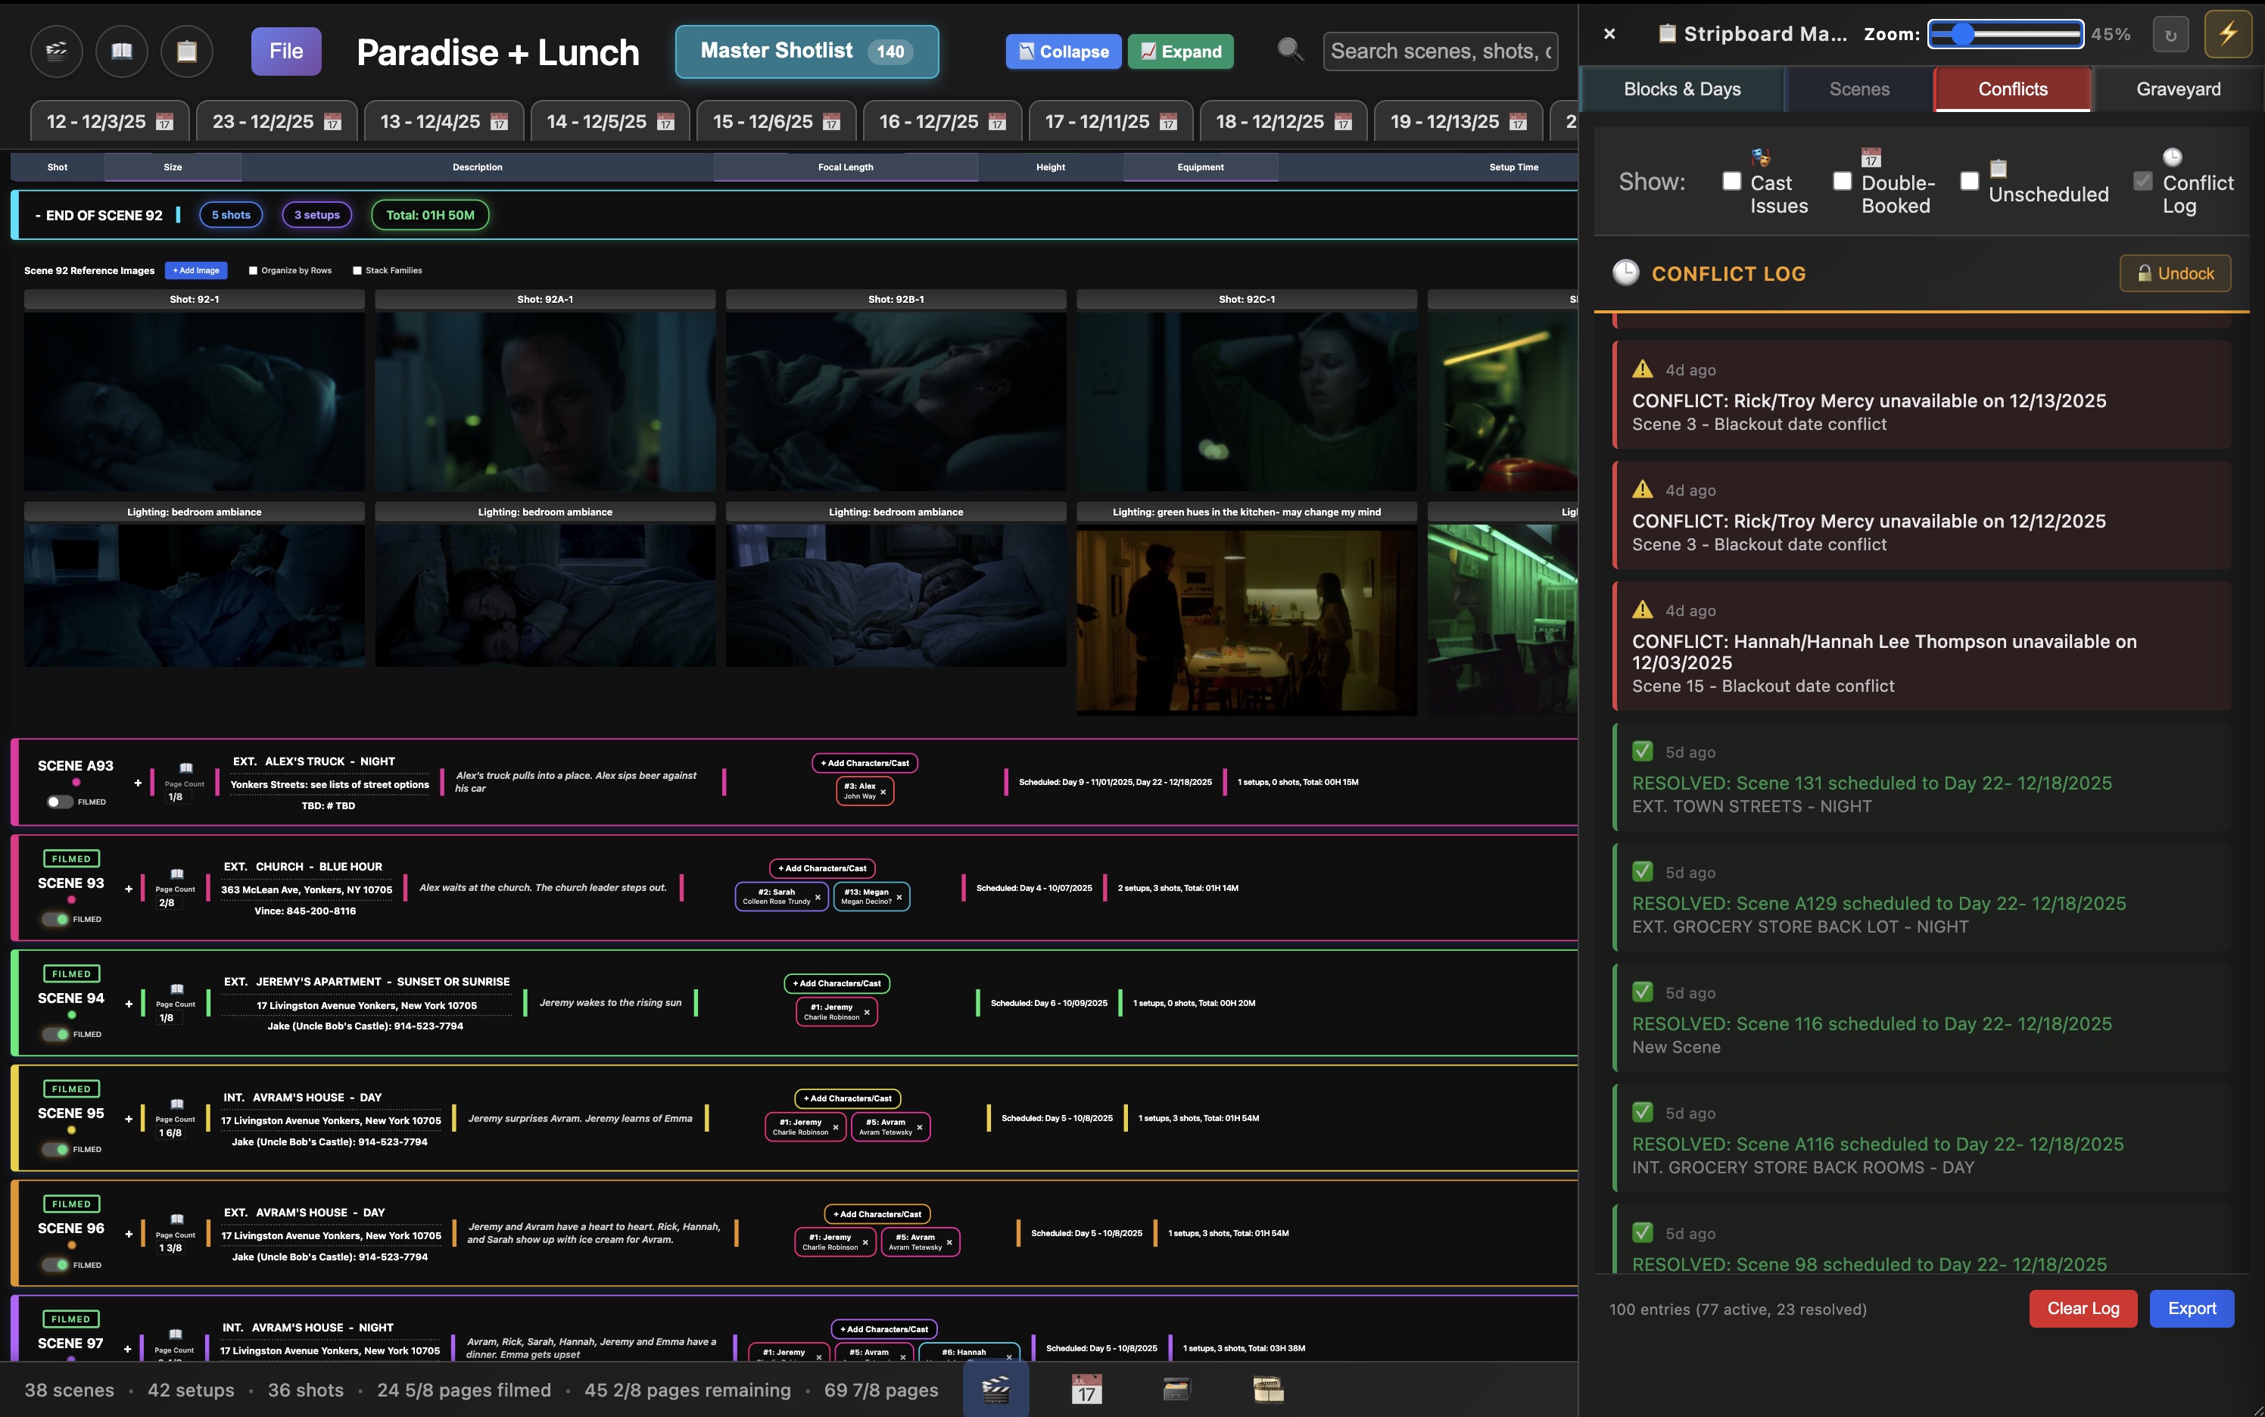Toggle the FILMED switch on Scene A93
The width and height of the screenshot is (2265, 1417).
(x=60, y=802)
